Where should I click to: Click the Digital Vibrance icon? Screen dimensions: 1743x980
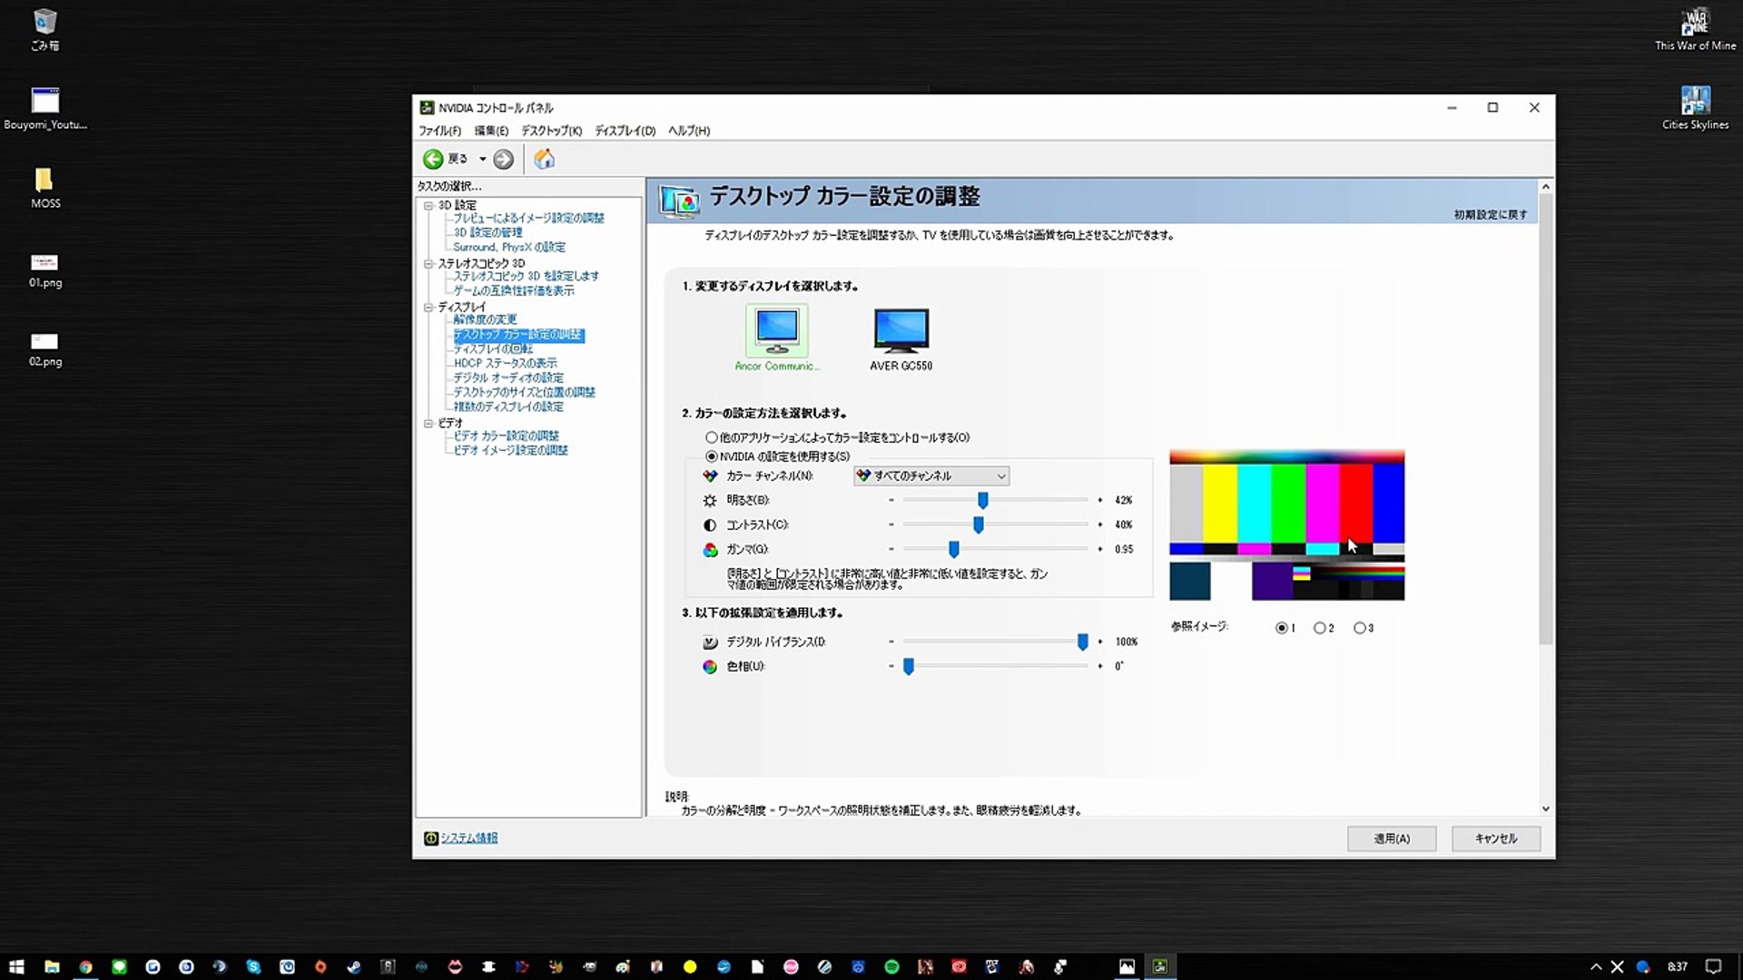(710, 642)
